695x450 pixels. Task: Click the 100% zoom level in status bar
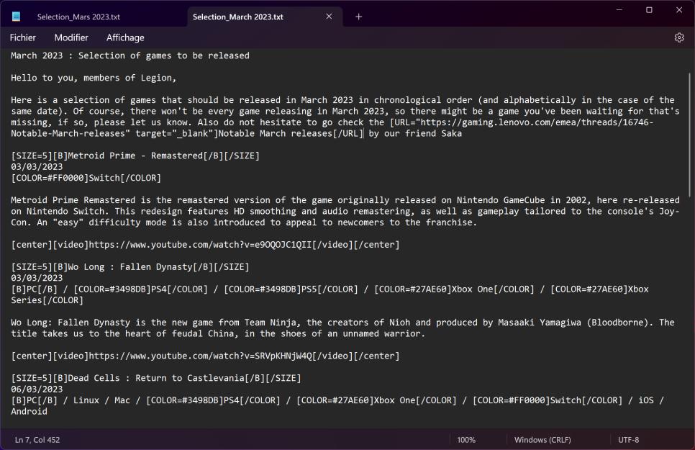[x=466, y=439]
